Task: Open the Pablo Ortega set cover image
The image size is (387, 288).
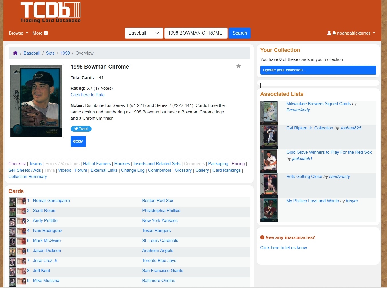Action: coord(36,101)
